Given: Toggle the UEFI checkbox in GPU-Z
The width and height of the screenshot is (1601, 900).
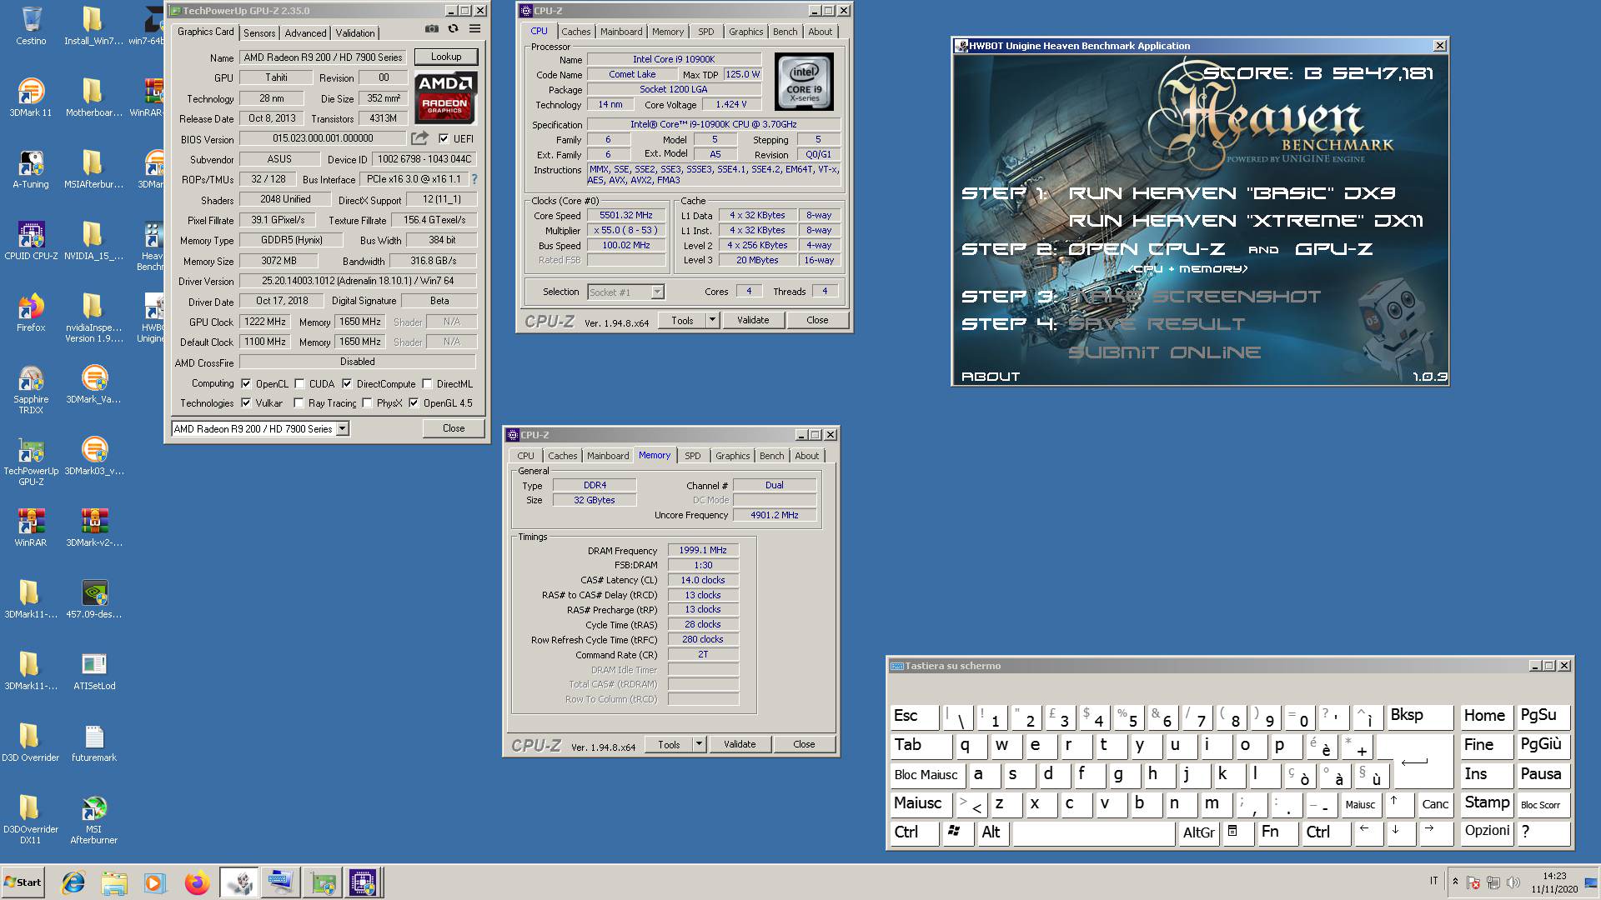Looking at the screenshot, I should 444,138.
